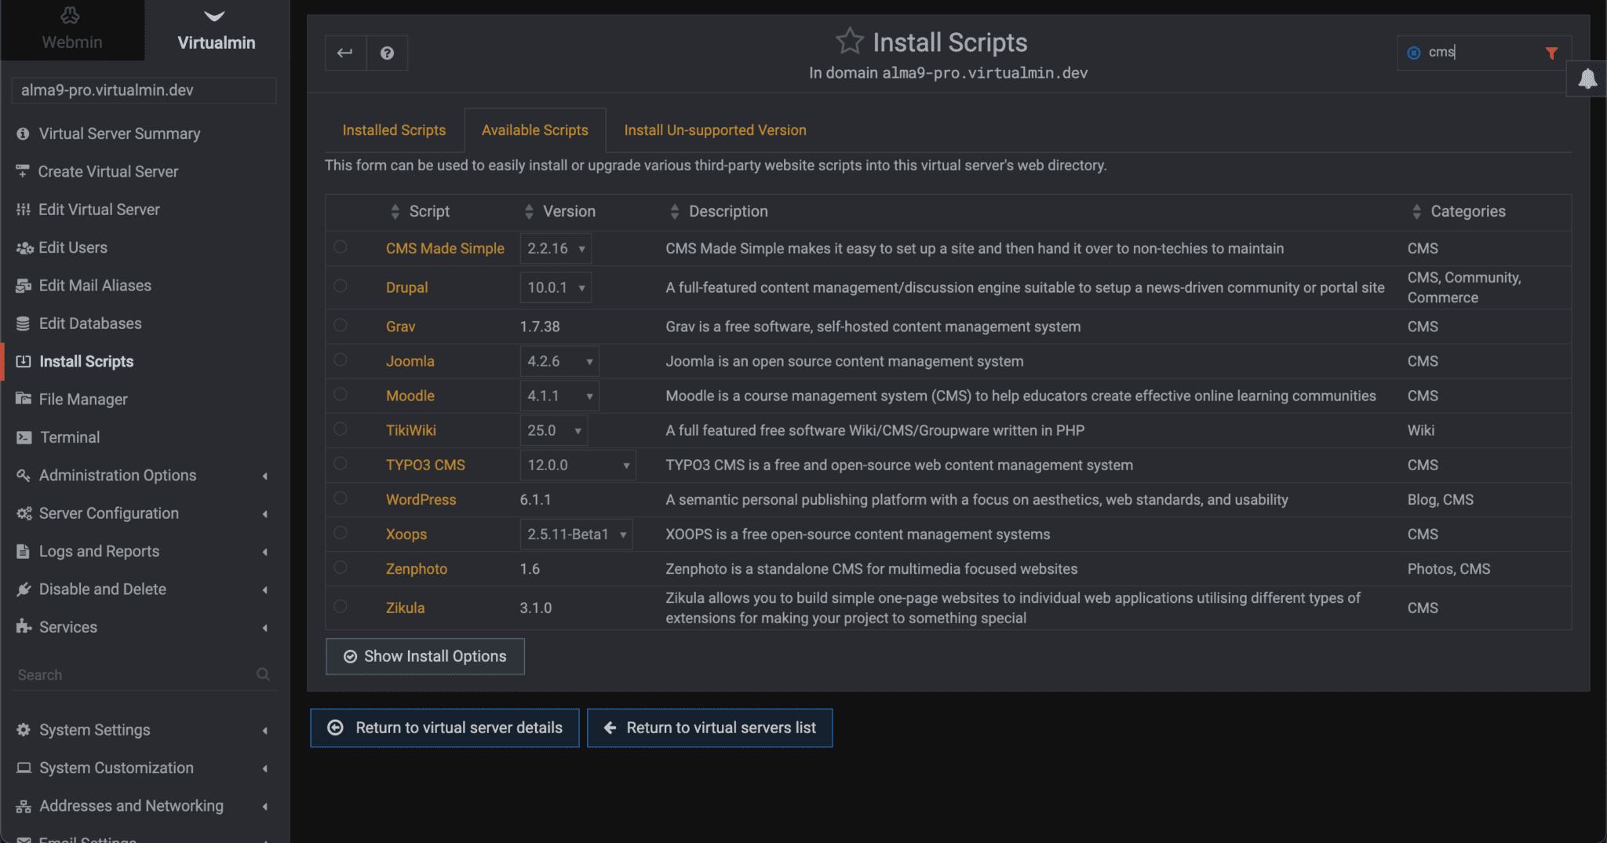Open Moodle version 4.1.1 dropdown
Image resolution: width=1607 pixels, height=843 pixels.
point(559,396)
